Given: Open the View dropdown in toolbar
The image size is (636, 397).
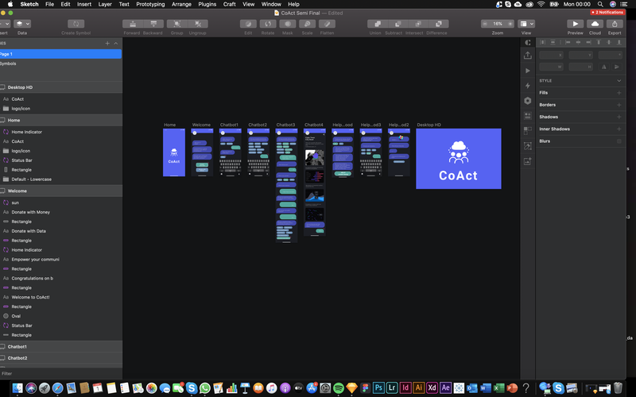Looking at the screenshot, I should coord(526,24).
